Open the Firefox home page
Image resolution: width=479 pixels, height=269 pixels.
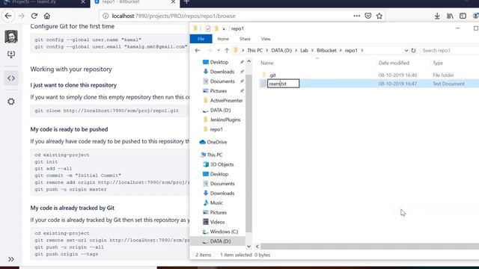tap(46, 16)
